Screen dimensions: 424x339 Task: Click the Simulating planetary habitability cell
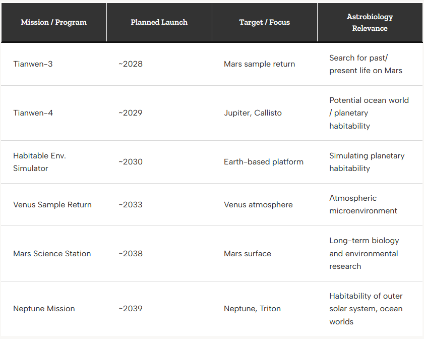click(x=370, y=162)
